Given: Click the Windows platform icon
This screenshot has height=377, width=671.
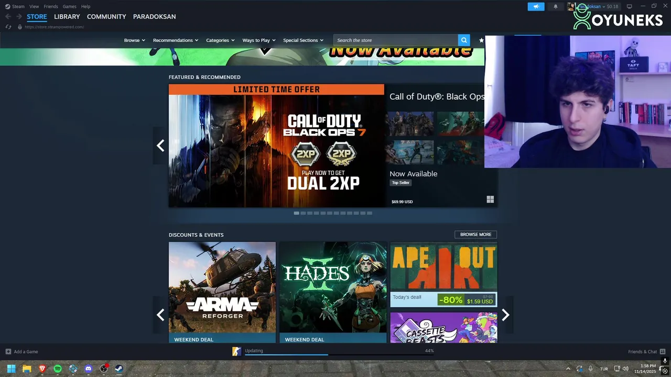Looking at the screenshot, I should [x=490, y=199].
